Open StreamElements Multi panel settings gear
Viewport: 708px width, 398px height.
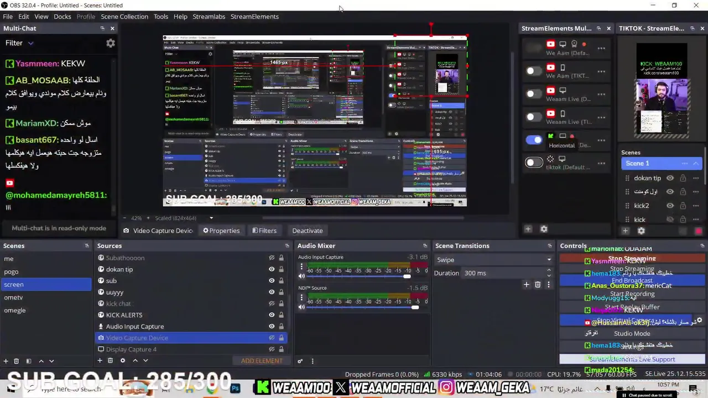click(544, 229)
